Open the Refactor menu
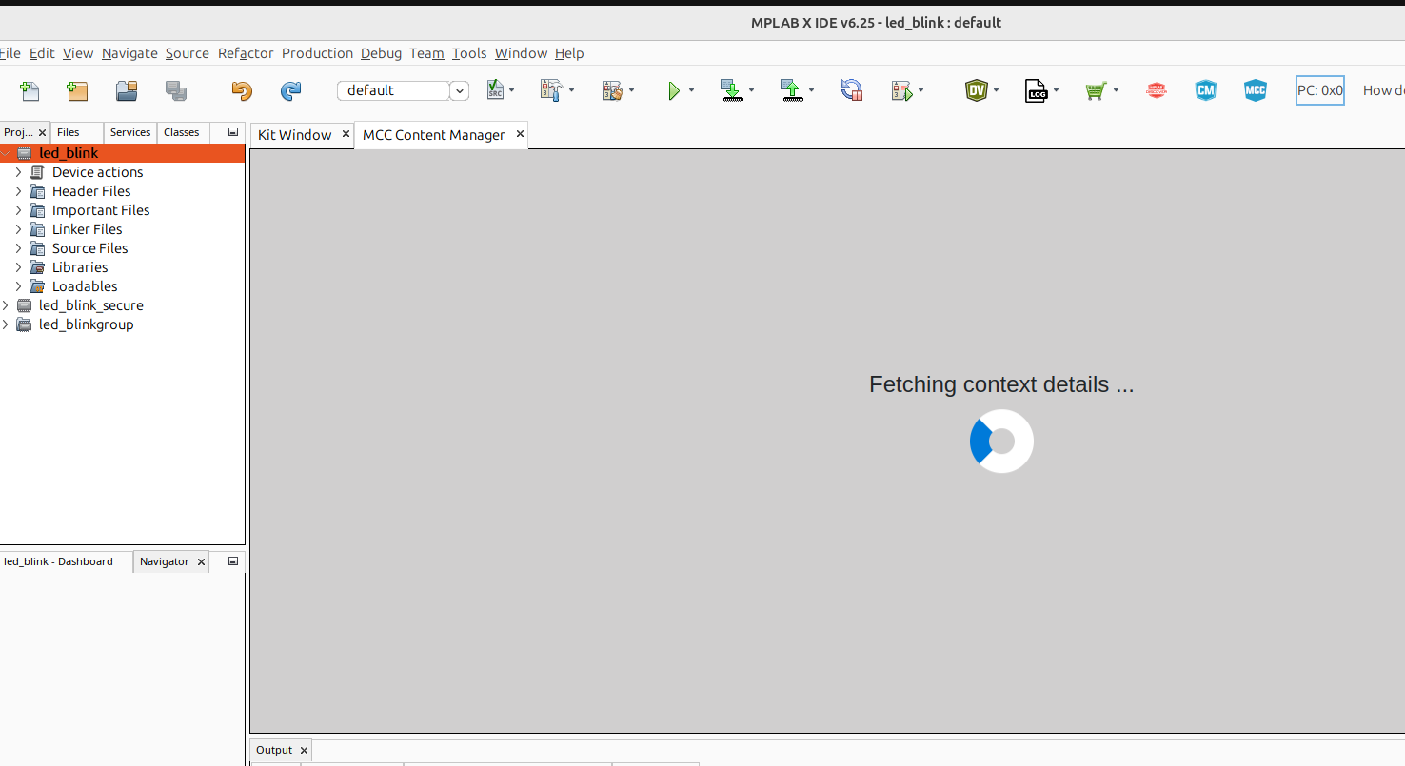1405x766 pixels. click(x=246, y=53)
